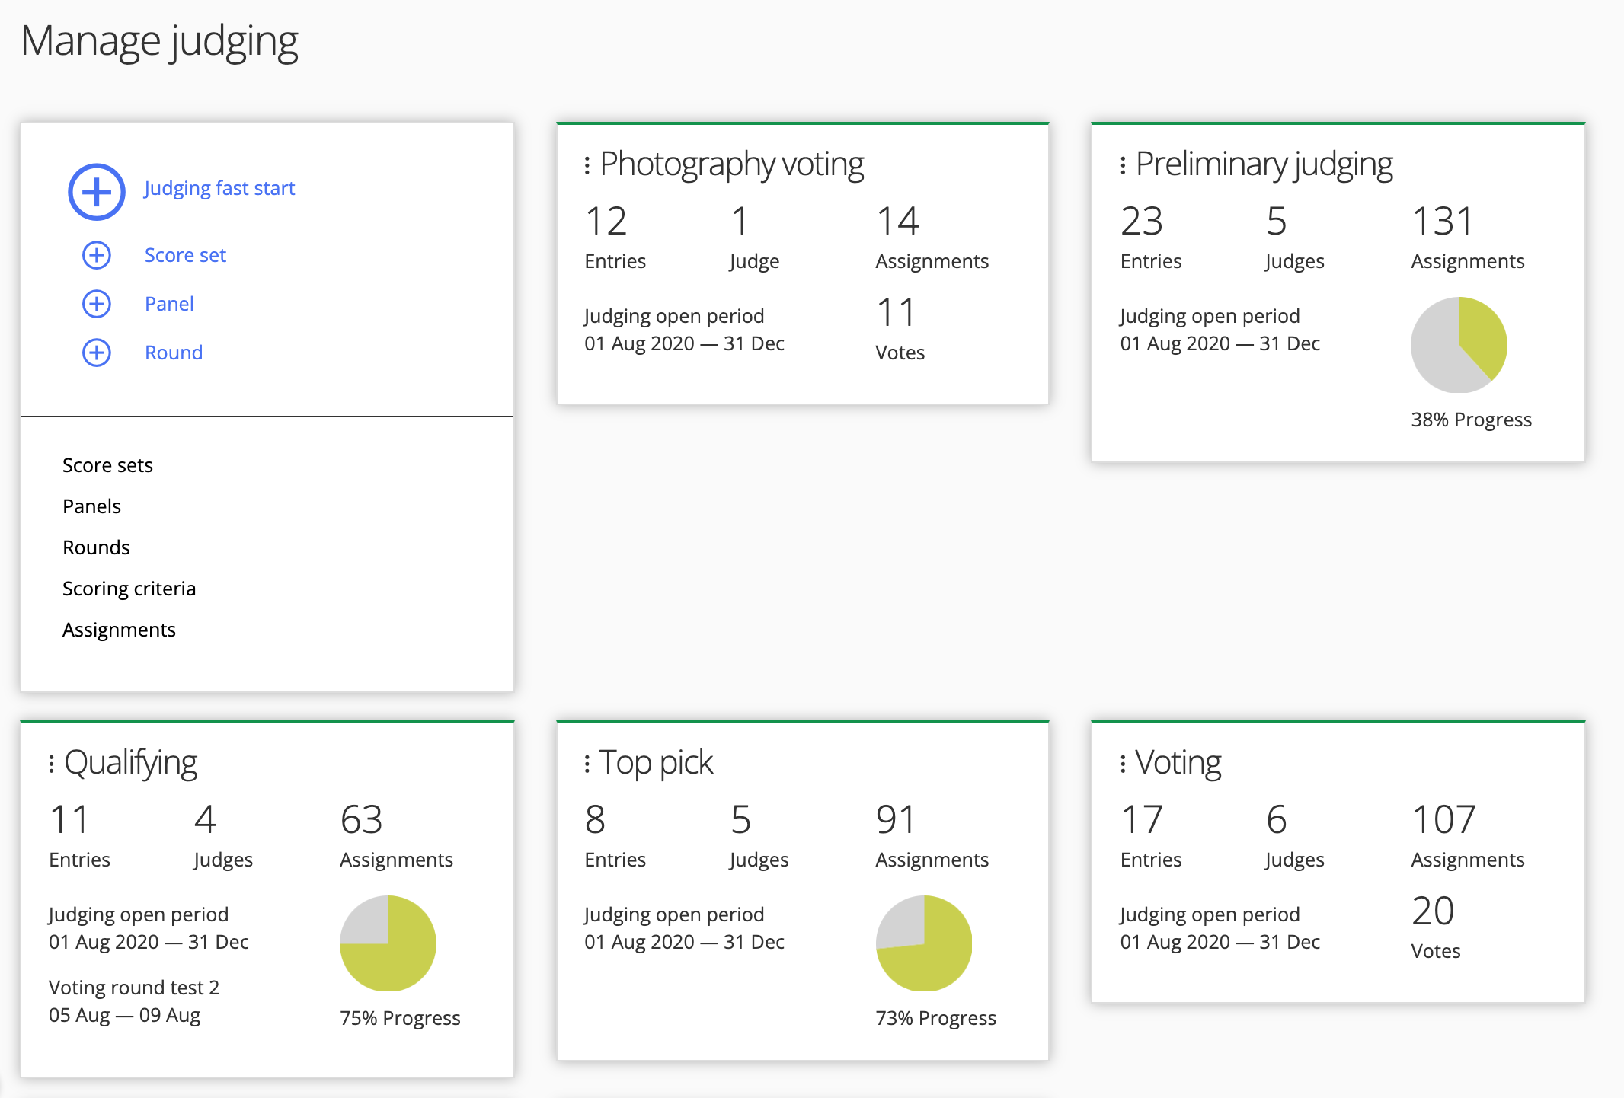Navigate to Rounds
The image size is (1624, 1098).
point(96,547)
